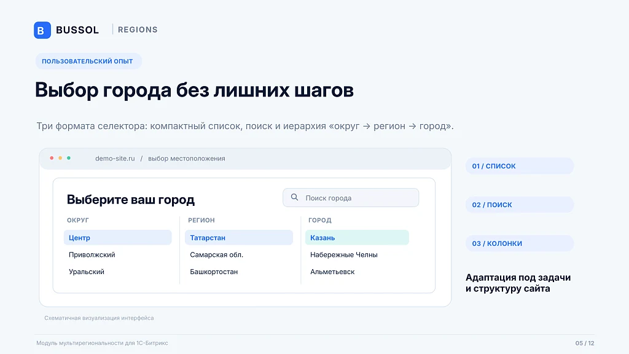Click the 05 / 12 page counter
This screenshot has width=629, height=354.
point(585,343)
